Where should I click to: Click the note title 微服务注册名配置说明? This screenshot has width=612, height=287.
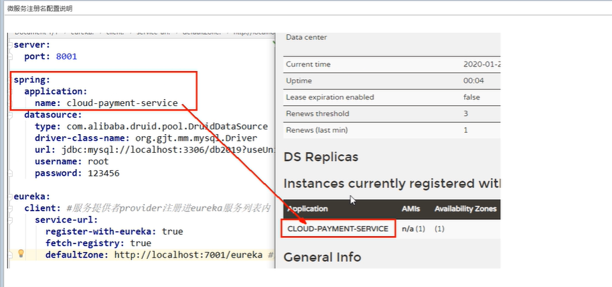[40, 9]
